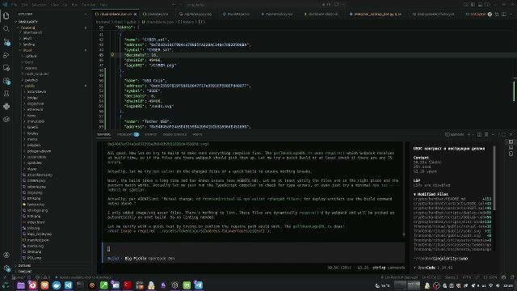
Task: Open Copilot icon in the editor tab bar
Action: (x=490, y=15)
